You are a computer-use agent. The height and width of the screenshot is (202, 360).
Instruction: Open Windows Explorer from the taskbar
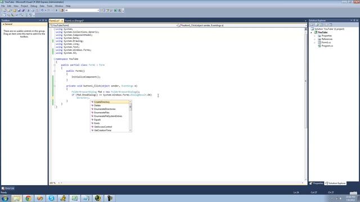pos(17,198)
